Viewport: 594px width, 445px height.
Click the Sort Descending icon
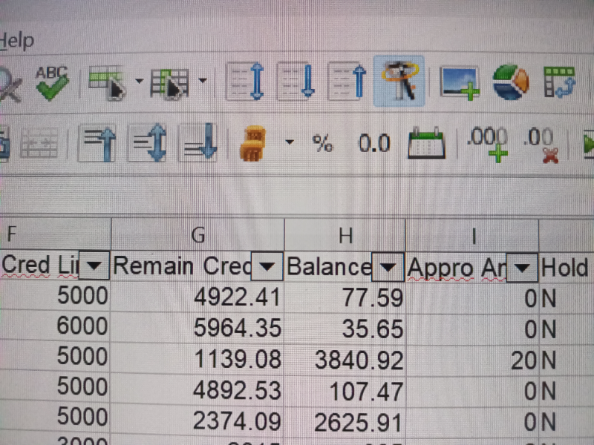click(x=347, y=82)
